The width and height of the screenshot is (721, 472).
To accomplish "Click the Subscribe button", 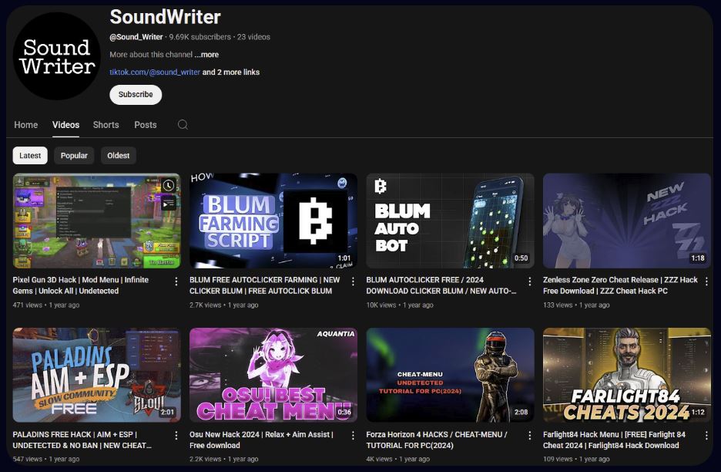I will pos(136,95).
